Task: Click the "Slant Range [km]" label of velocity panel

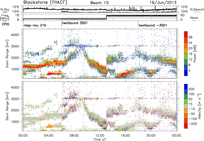Action: pos(7,106)
